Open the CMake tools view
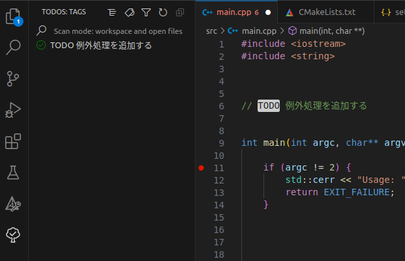Screen dimensions: 405x261 point(13,204)
